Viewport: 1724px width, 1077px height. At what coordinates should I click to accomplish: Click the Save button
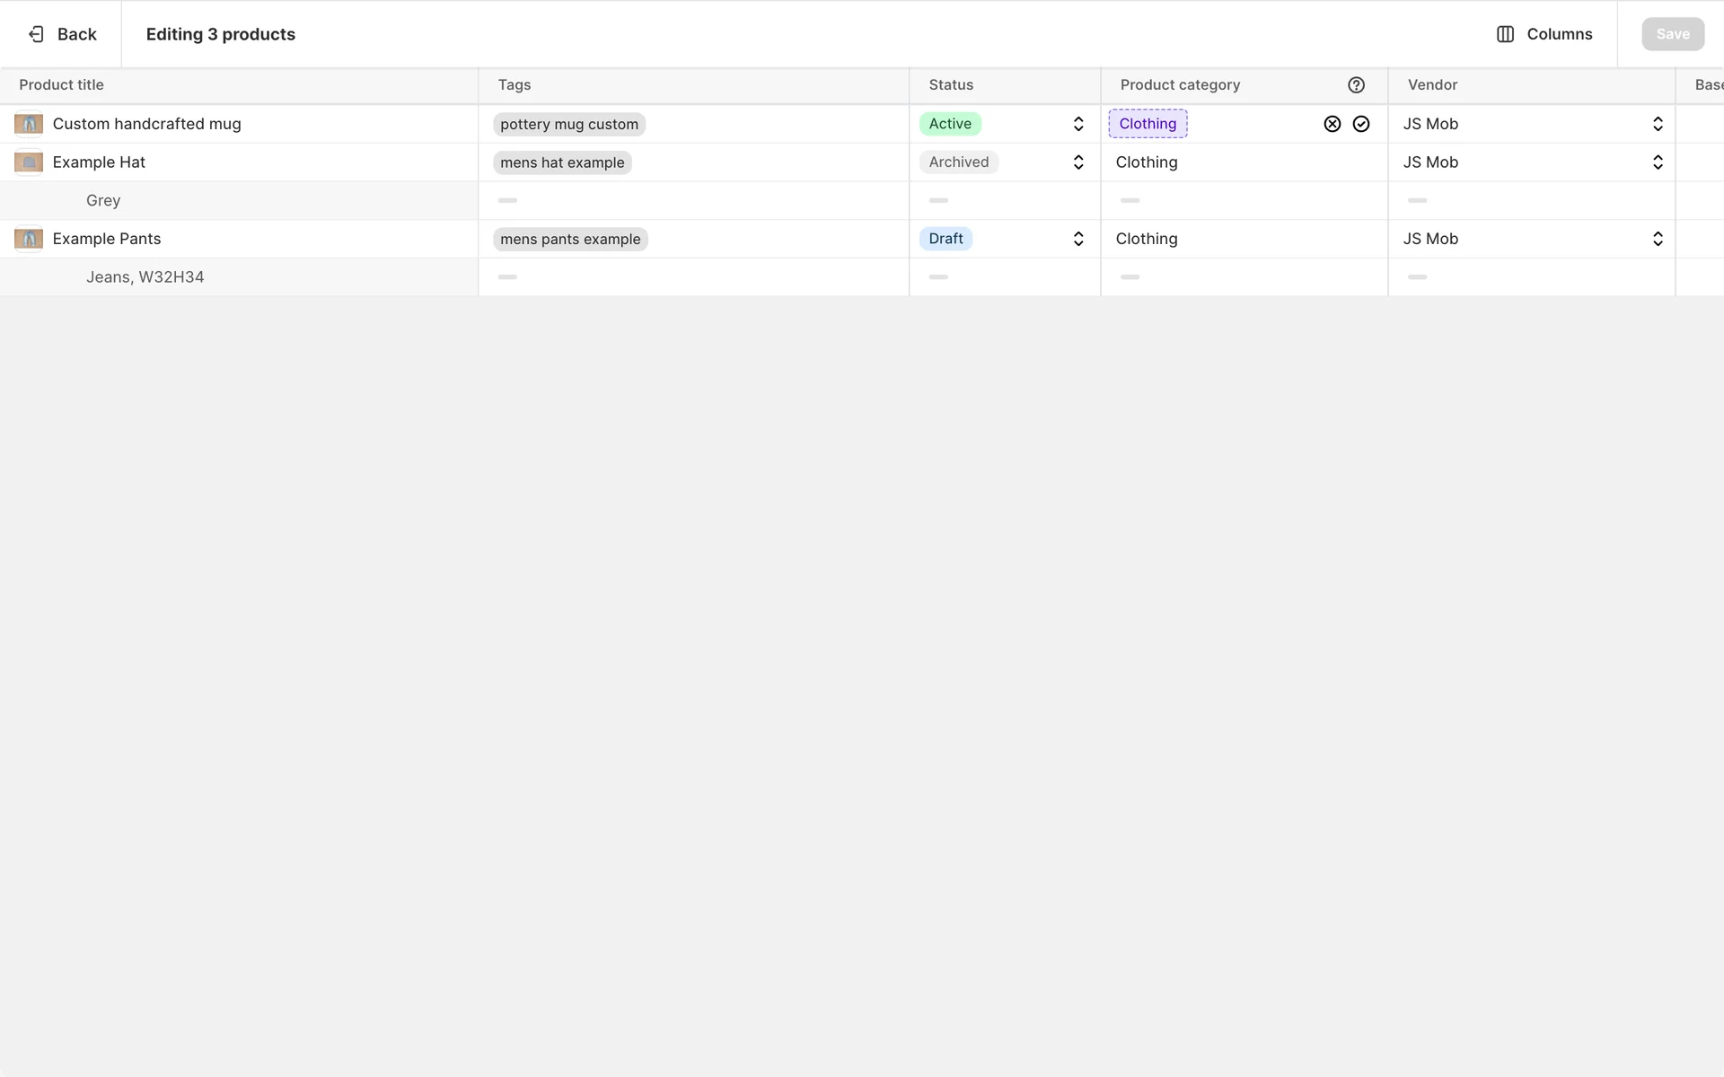point(1672,34)
